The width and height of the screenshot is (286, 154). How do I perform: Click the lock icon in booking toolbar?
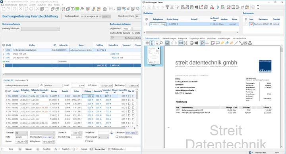[x=105, y=9]
